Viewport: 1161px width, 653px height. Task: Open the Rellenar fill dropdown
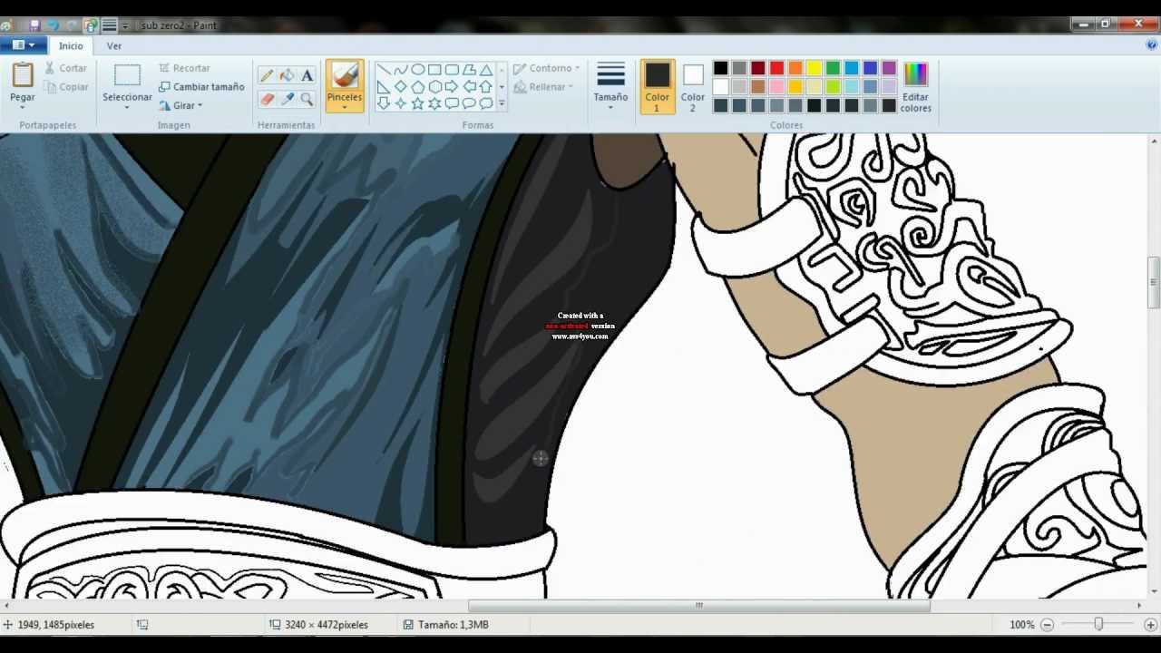[x=543, y=87]
